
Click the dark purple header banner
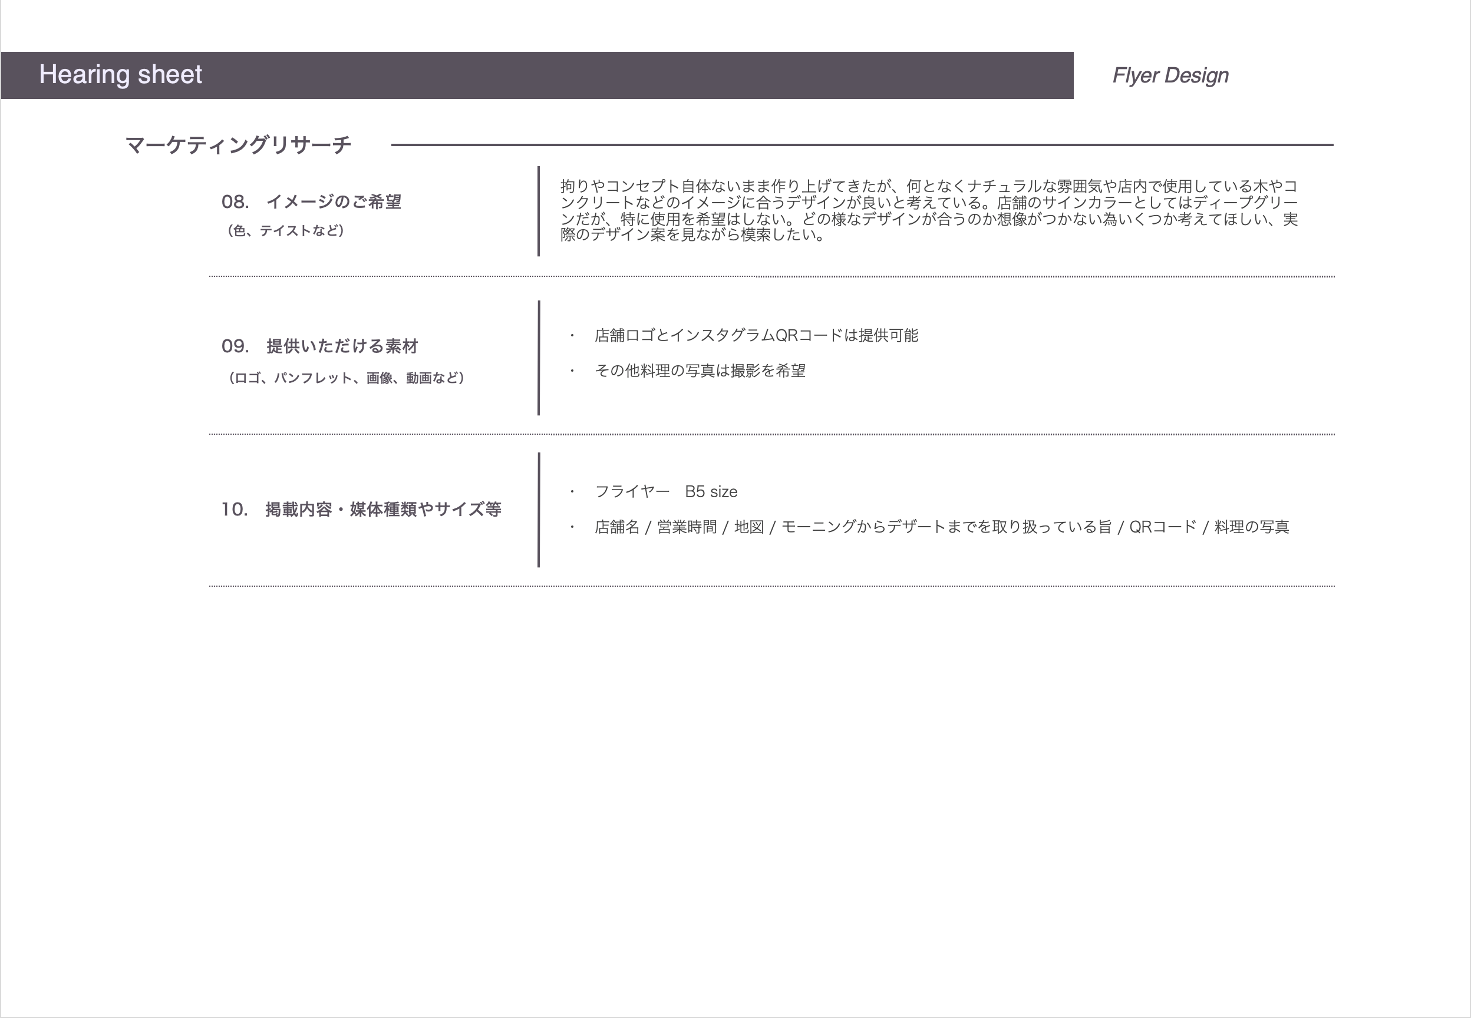click(x=638, y=75)
